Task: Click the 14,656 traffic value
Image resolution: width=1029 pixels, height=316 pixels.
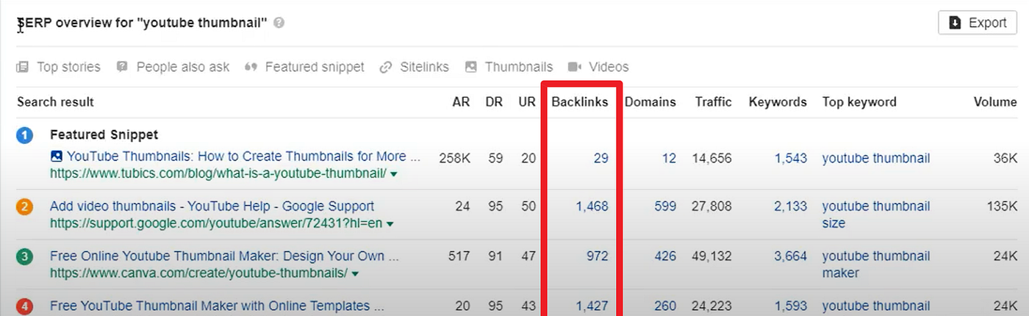Action: (712, 157)
